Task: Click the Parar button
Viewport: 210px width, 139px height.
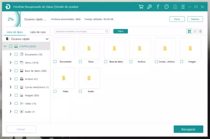Action: point(177,19)
